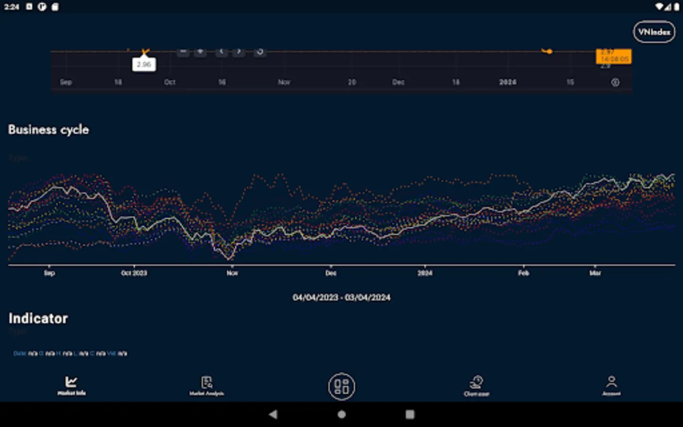Click the reset/refresh icon on the chart toolbar
This screenshot has width=683, height=427.
click(260, 52)
